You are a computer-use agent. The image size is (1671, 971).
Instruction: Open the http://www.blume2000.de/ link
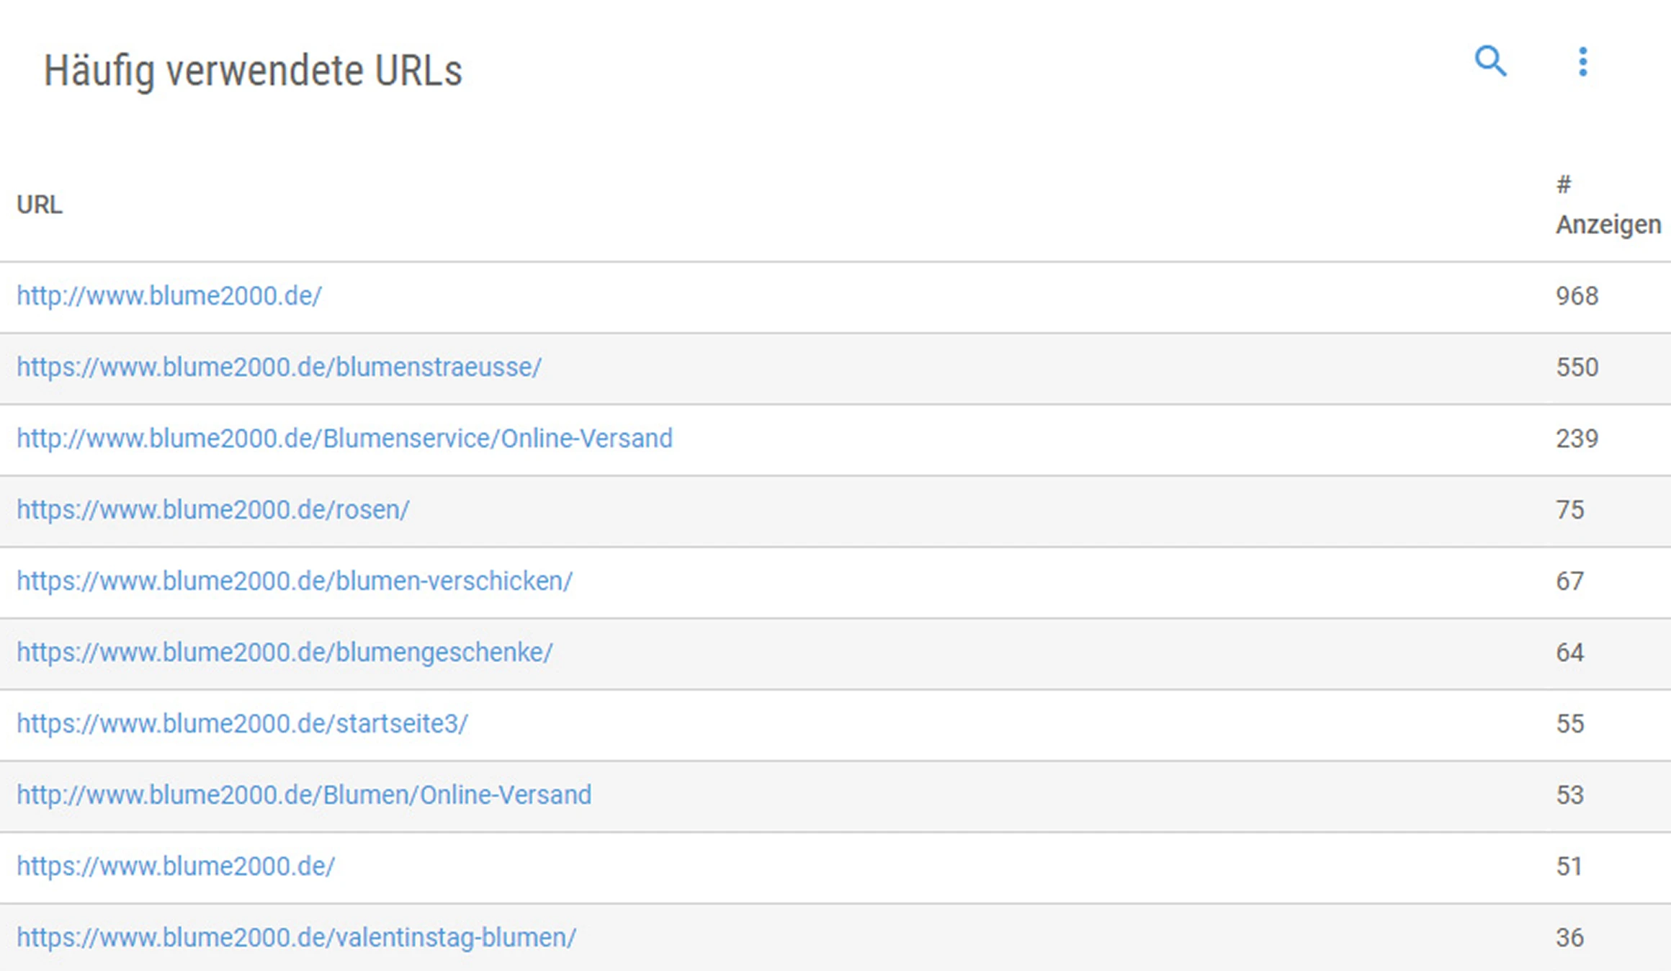click(169, 296)
